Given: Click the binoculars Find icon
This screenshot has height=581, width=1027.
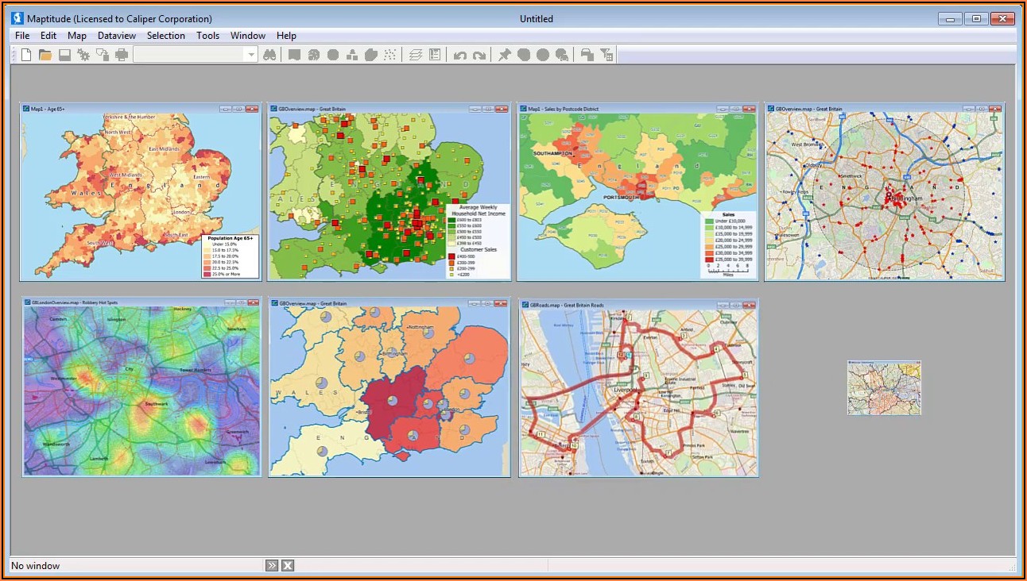Looking at the screenshot, I should pyautogui.click(x=269, y=55).
